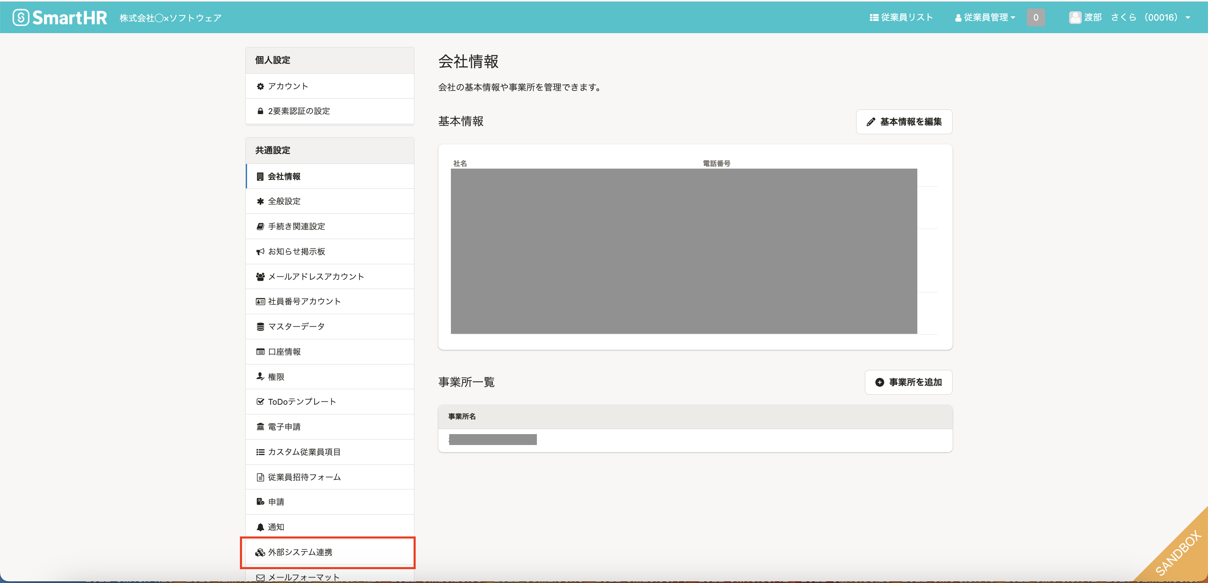Image resolution: width=1208 pixels, height=583 pixels.
Task: Click the 株式会社○×ソフトウェア company name
Action: (x=170, y=18)
